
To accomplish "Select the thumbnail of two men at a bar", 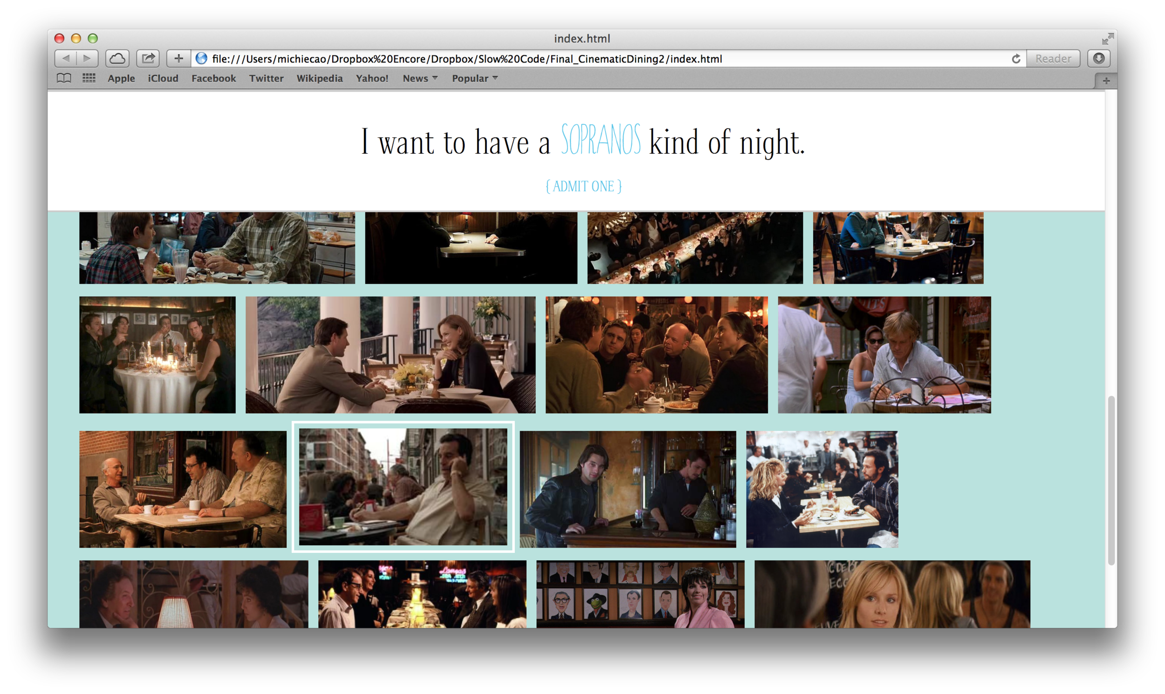I will pos(627,489).
